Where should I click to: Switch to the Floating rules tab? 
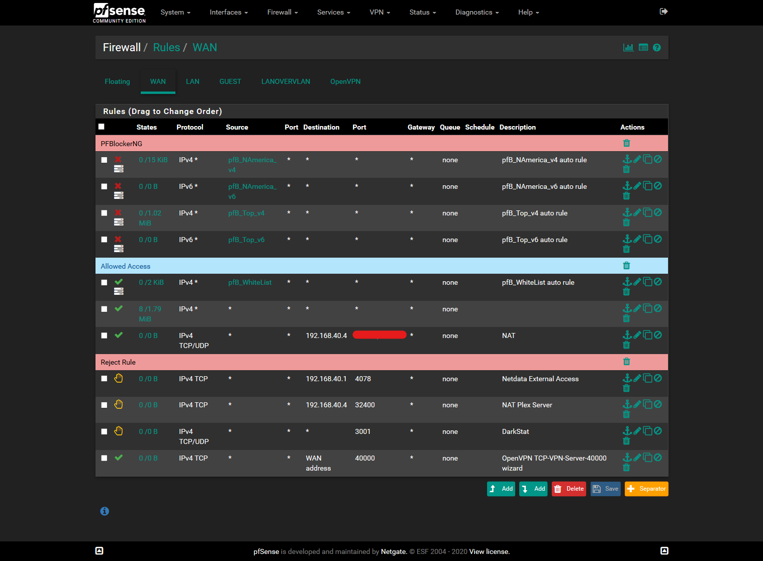point(117,81)
